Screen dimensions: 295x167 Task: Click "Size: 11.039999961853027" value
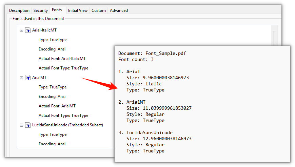[159, 108]
